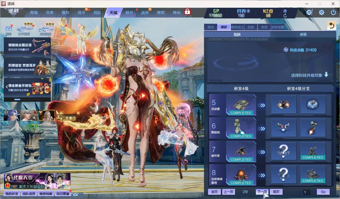Viewport: 340px width, 199px height.
Task: Go to 下一页 next page
Action: pyautogui.click(x=262, y=192)
